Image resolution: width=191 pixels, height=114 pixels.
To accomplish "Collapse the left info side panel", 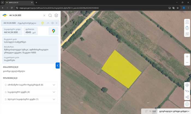I will [x=58, y=65].
